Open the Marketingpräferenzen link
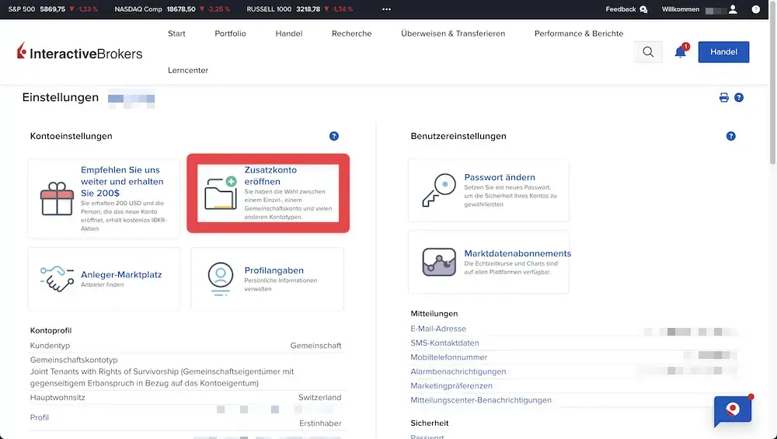Screen dimensions: 777x439 (451, 386)
